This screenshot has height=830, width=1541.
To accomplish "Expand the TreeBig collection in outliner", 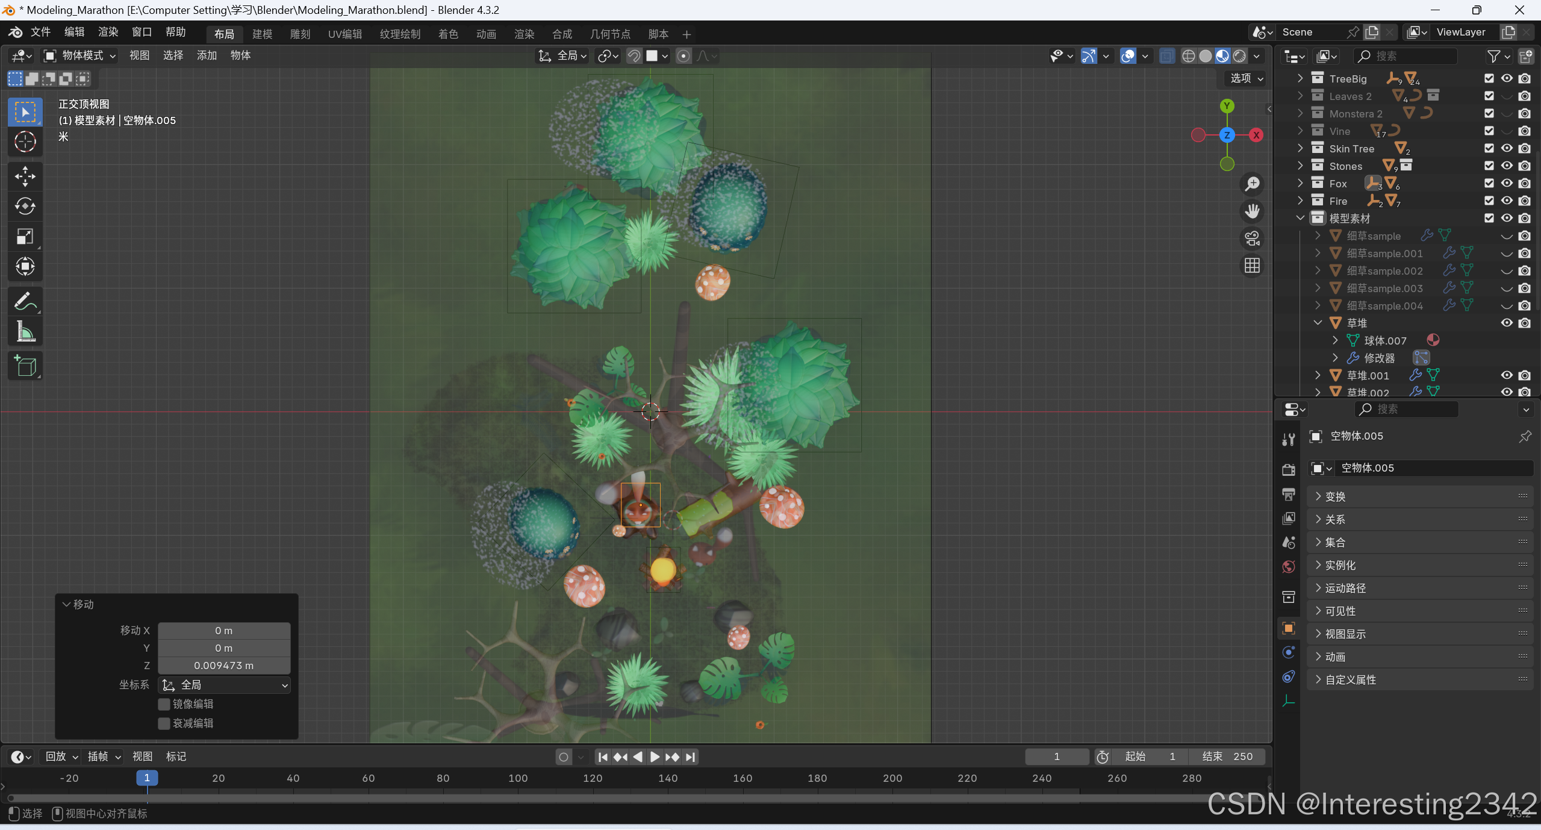I will 1300,78.
